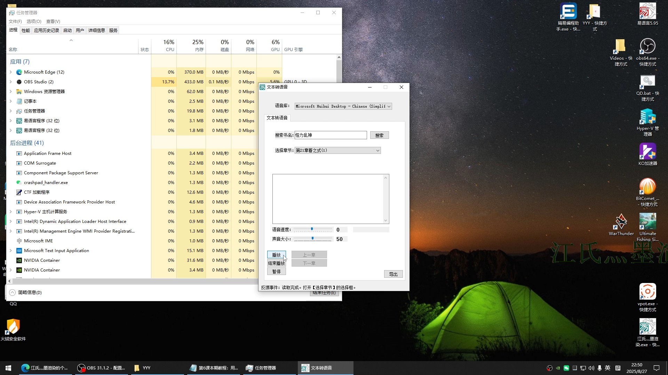668x375 pixels.
Task: Select the 文本转语音 tab
Action: pos(277,118)
